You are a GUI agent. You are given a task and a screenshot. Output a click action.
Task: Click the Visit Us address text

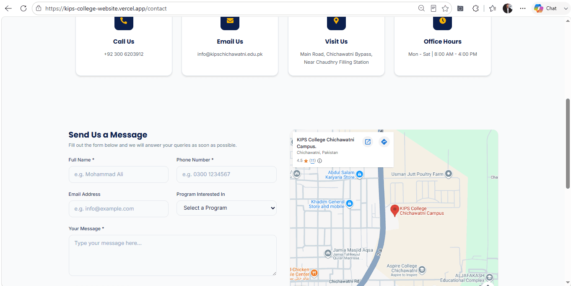click(336, 58)
